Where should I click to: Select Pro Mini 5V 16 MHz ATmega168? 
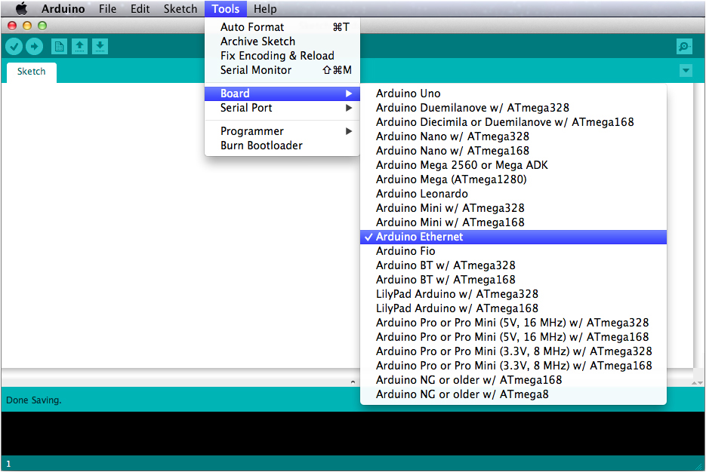click(x=513, y=337)
